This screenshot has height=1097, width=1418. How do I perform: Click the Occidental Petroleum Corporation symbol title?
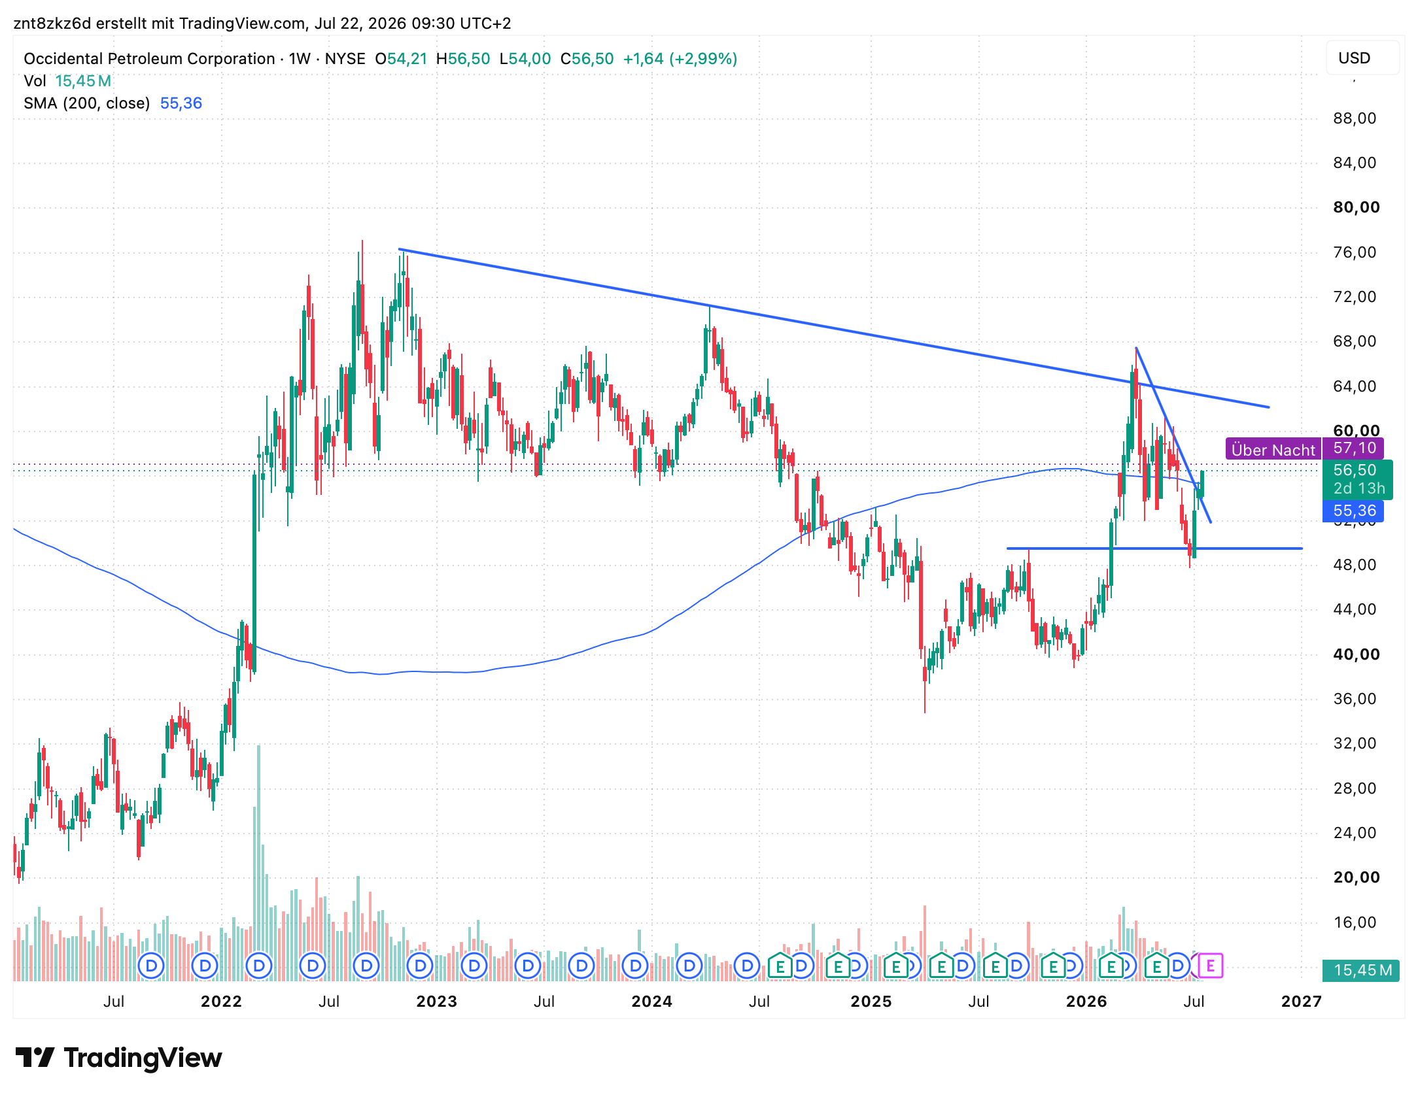coord(149,59)
